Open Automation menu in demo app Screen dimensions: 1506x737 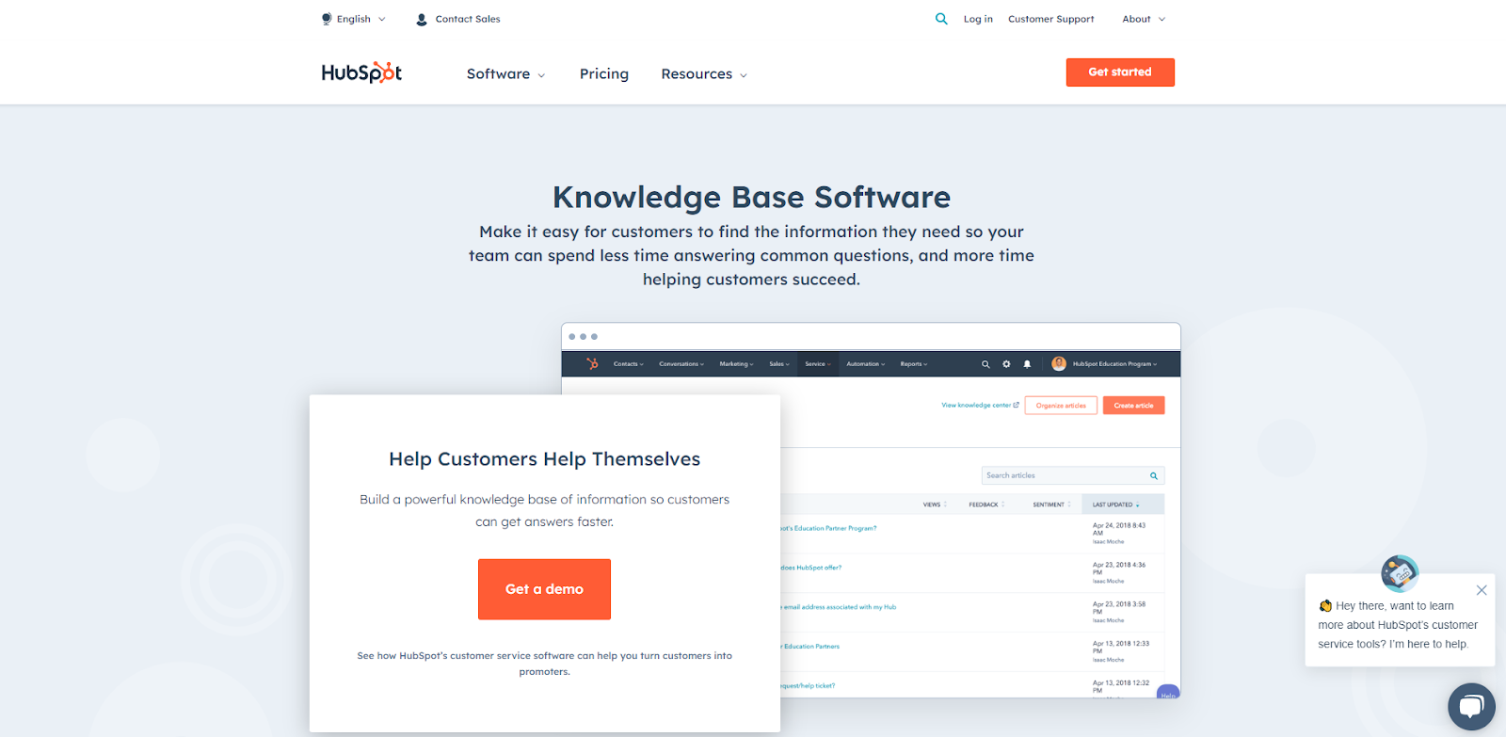[866, 364]
